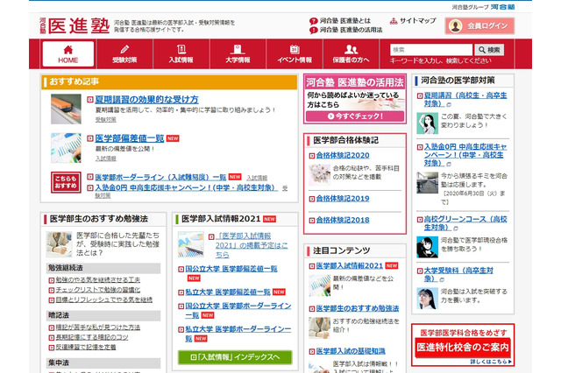Open 高校グリーンコース（高校生対象） link
561x373 pixels.
(x=465, y=223)
